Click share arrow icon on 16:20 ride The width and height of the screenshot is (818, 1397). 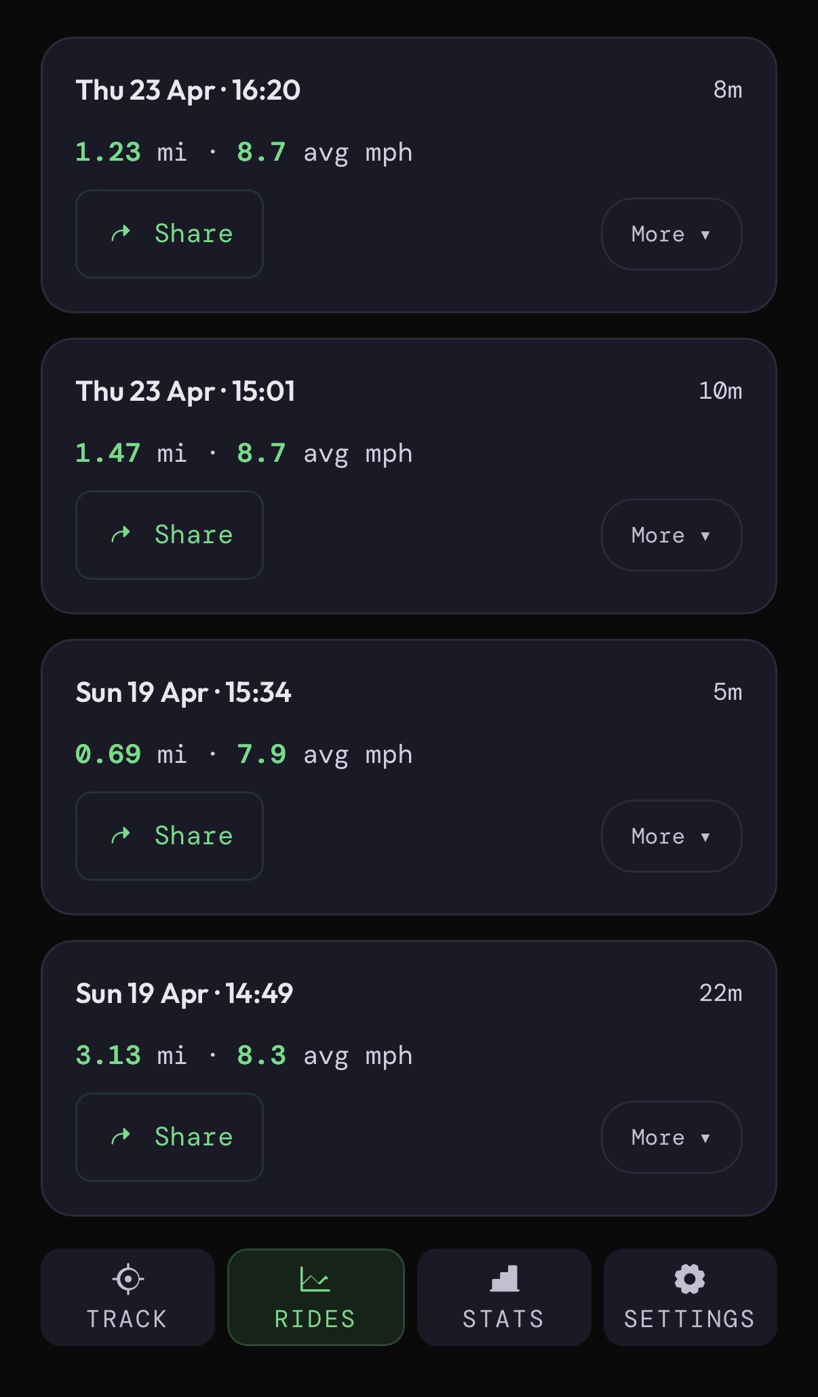coord(121,234)
